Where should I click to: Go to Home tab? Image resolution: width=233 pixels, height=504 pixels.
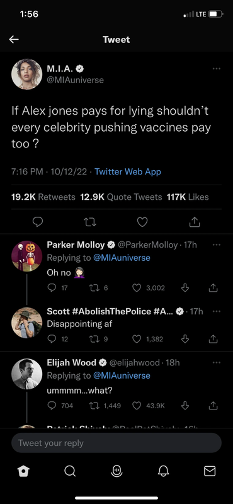[23, 471]
